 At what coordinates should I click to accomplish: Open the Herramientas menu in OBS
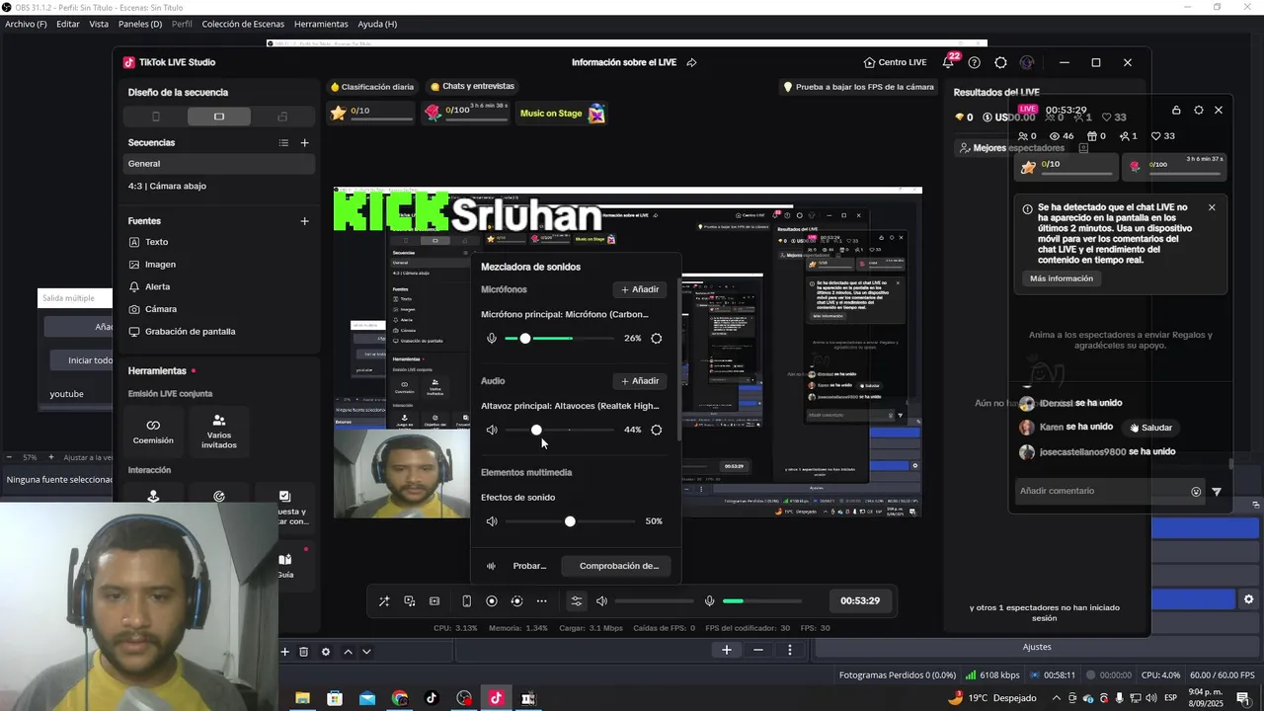pos(321,24)
